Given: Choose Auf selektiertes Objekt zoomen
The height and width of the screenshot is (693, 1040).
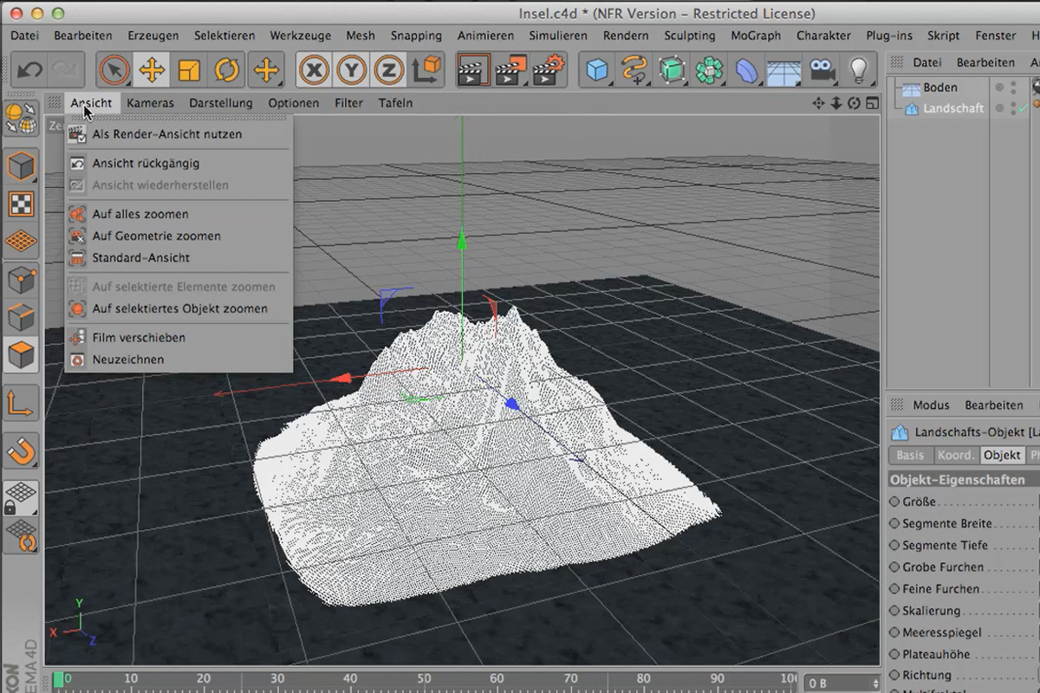Looking at the screenshot, I should (x=179, y=308).
